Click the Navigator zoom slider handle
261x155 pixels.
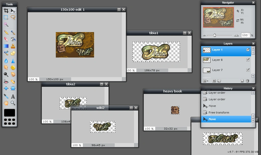[215, 35]
